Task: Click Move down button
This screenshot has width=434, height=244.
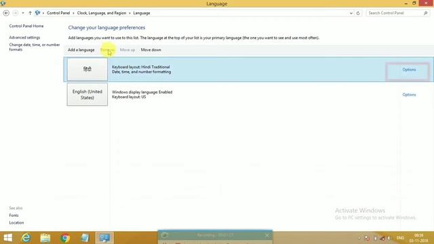Action: 151,49
